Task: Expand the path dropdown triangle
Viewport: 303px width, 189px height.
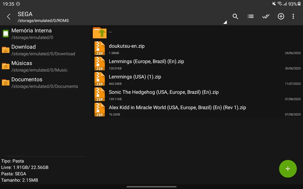Action: 225,22
